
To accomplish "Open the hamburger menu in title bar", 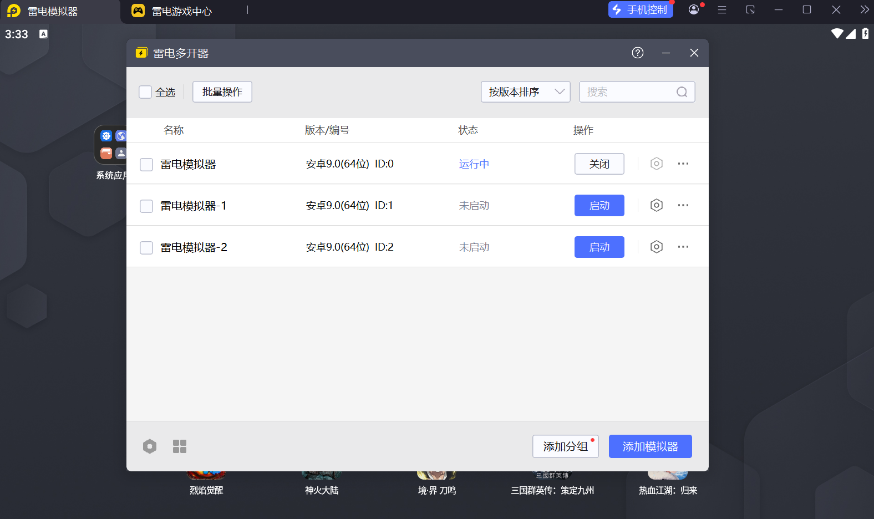I will pos(721,10).
